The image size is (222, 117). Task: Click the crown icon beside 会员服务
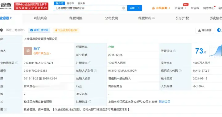coord(153,8)
